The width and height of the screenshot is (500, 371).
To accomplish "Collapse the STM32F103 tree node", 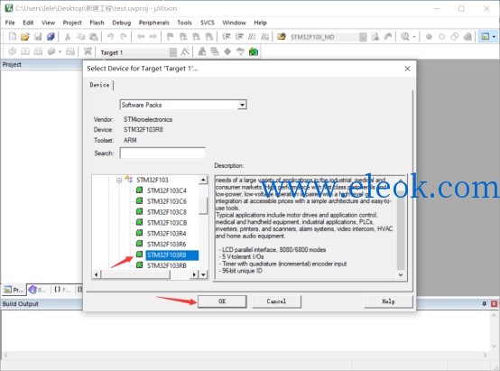I will (x=119, y=181).
